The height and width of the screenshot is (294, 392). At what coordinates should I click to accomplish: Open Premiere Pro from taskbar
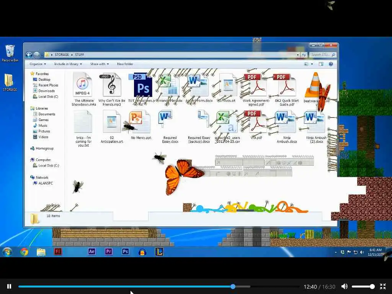(108, 252)
